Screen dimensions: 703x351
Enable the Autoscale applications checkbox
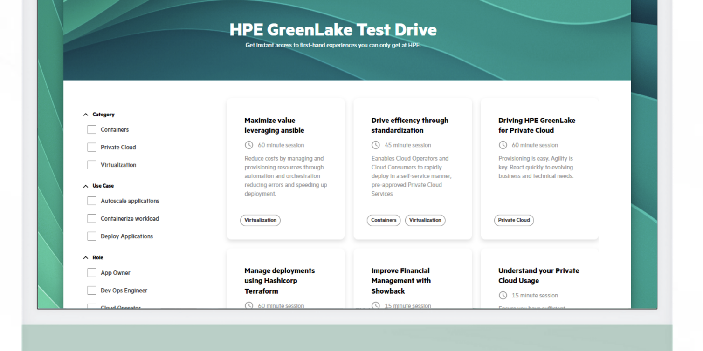92,201
